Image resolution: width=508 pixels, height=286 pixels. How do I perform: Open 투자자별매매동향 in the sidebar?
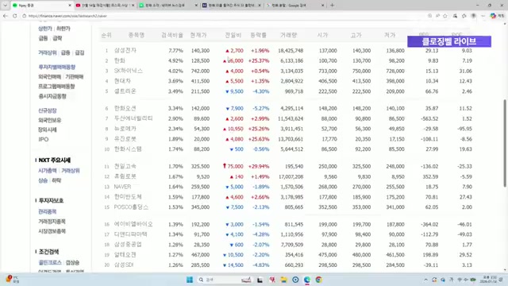click(57, 67)
